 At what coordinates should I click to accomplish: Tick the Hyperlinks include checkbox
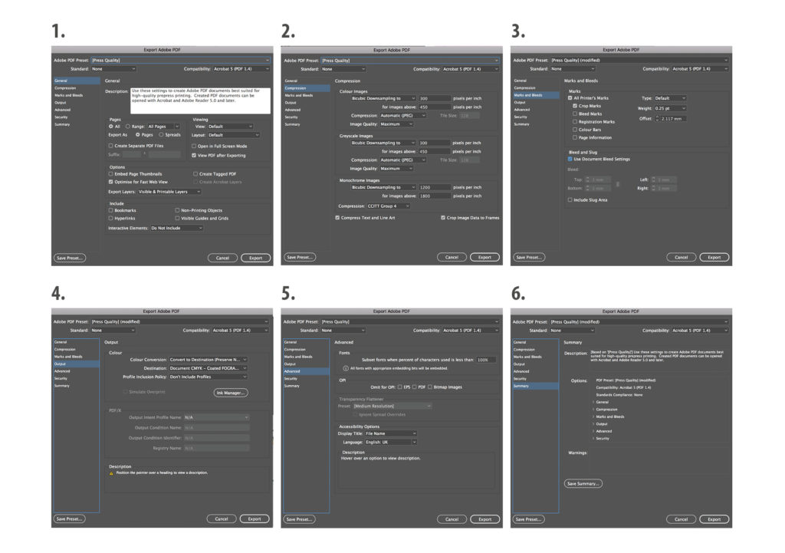pyautogui.click(x=110, y=219)
